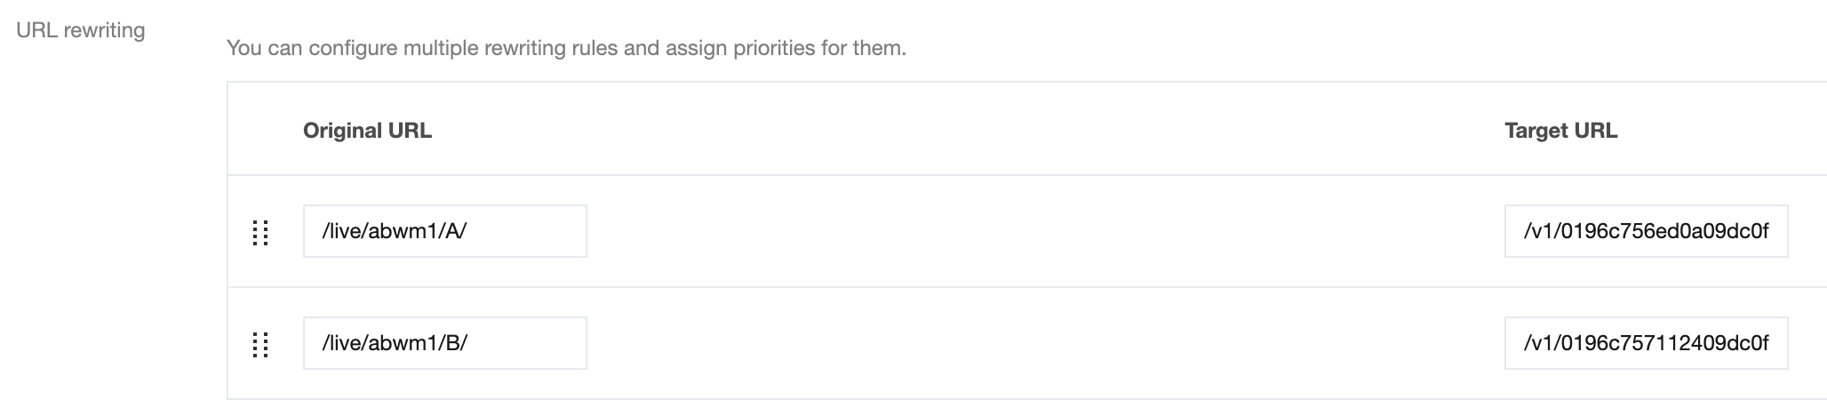Focus the /live/abwm1/A/ Original URL field
Viewport: 1827px width, 416px height.
444,231
